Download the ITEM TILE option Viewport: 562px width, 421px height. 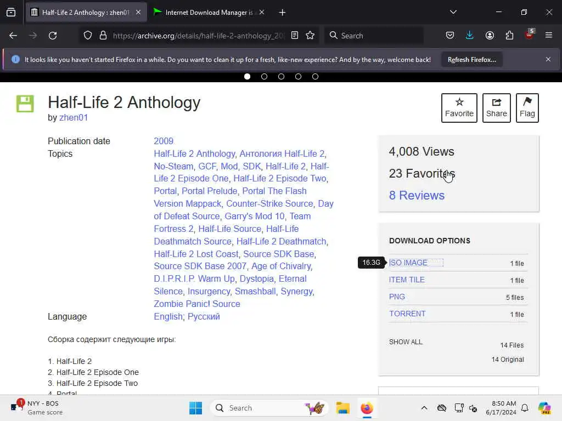(x=407, y=280)
